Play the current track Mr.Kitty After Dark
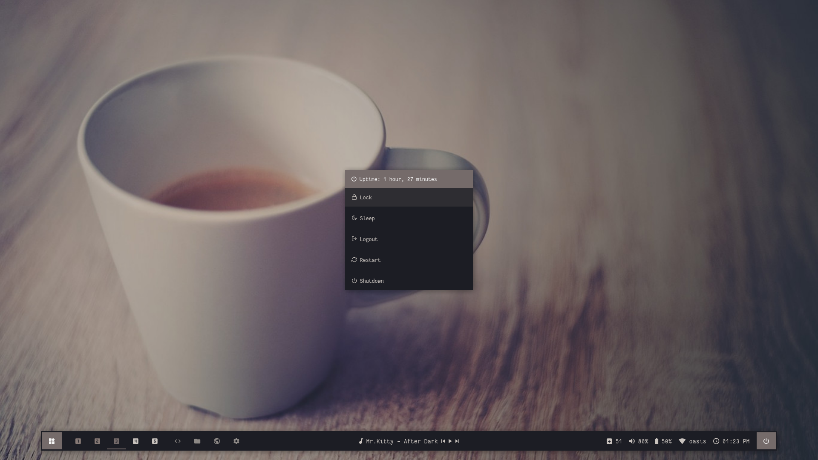818x460 pixels. click(x=450, y=441)
